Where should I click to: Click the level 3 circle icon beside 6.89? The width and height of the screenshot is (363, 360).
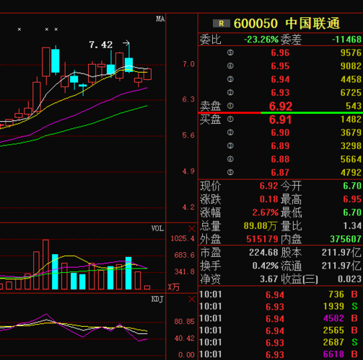click(x=230, y=145)
